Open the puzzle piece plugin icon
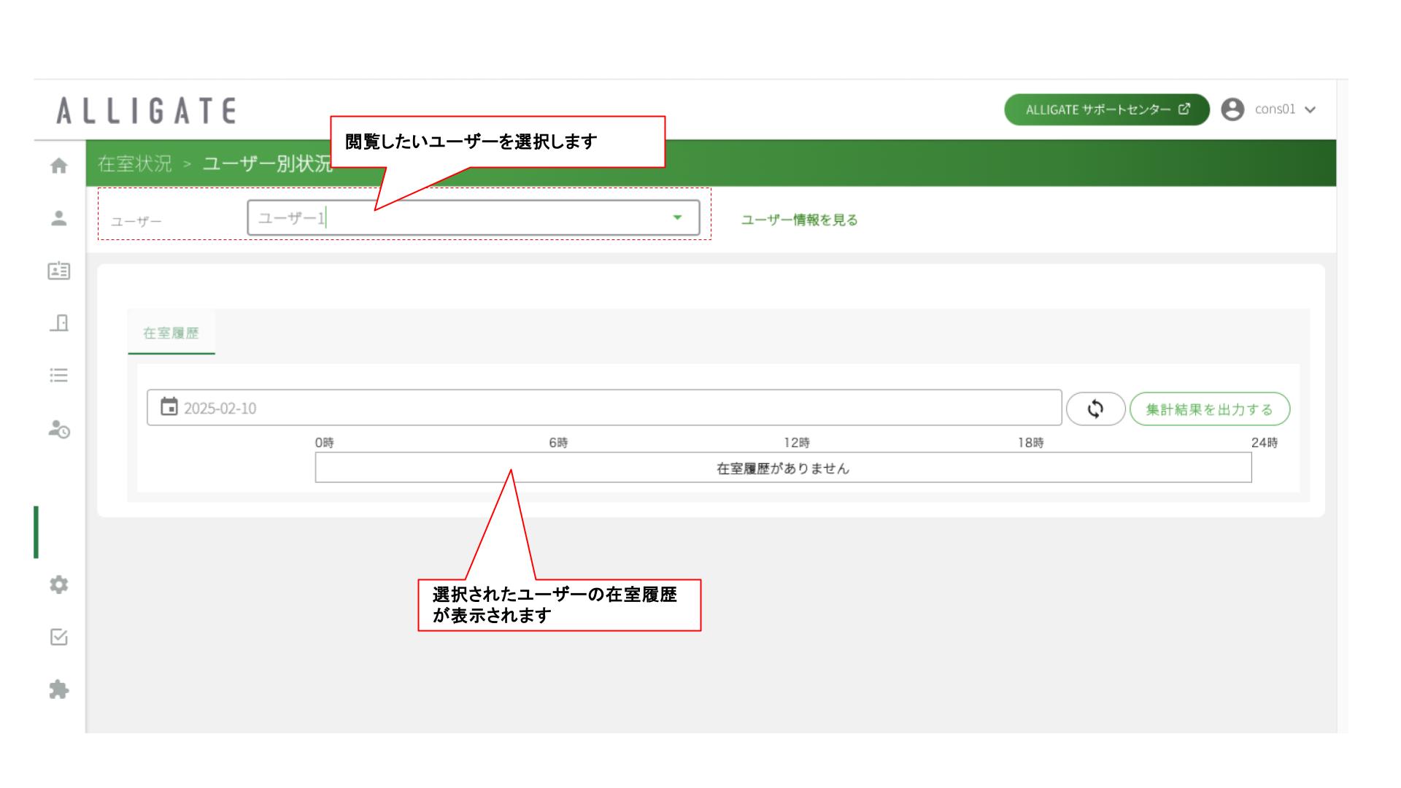The width and height of the screenshot is (1401, 788). (x=59, y=689)
